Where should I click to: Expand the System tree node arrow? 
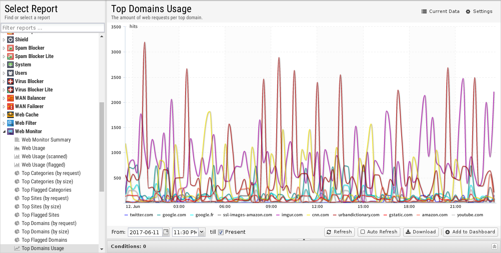tap(4, 64)
